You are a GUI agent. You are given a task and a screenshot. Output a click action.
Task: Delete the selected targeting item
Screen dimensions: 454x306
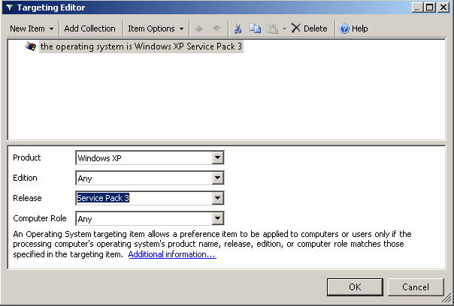pyautogui.click(x=309, y=28)
